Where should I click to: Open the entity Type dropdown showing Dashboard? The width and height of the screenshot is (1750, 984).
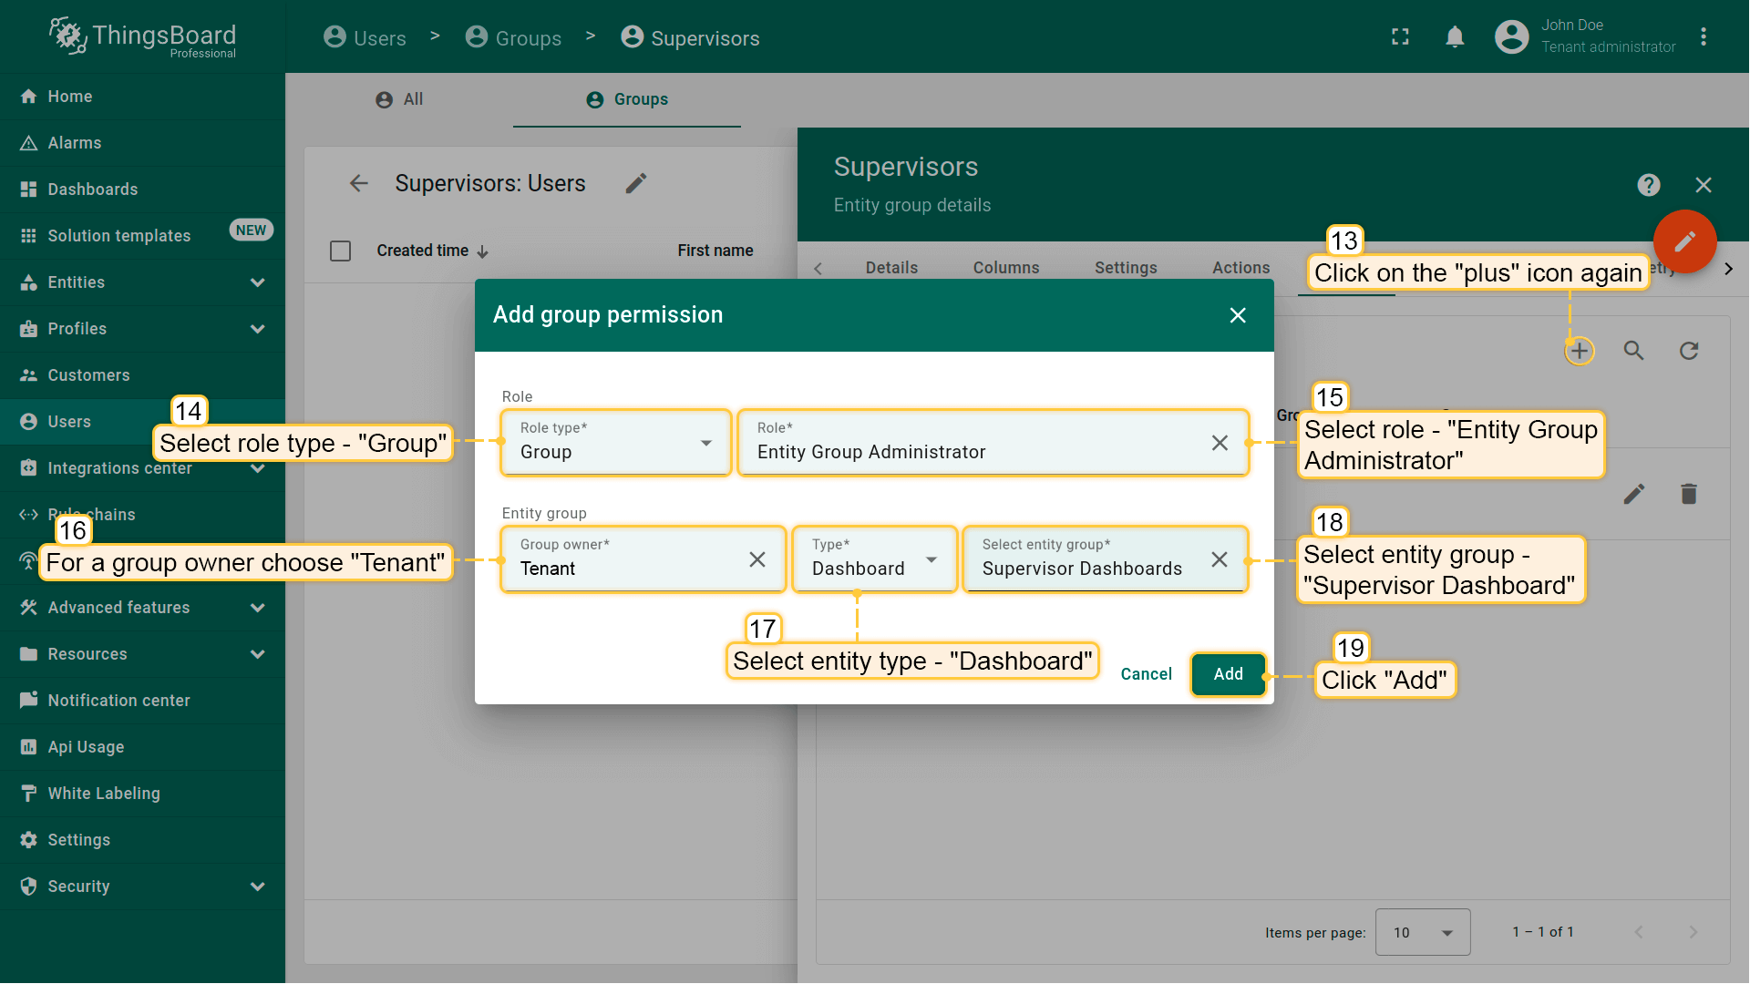click(874, 559)
